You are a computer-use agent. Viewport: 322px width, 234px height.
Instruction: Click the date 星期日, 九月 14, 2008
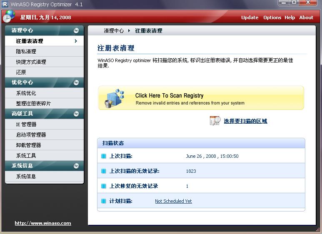pyautogui.click(x=45, y=17)
